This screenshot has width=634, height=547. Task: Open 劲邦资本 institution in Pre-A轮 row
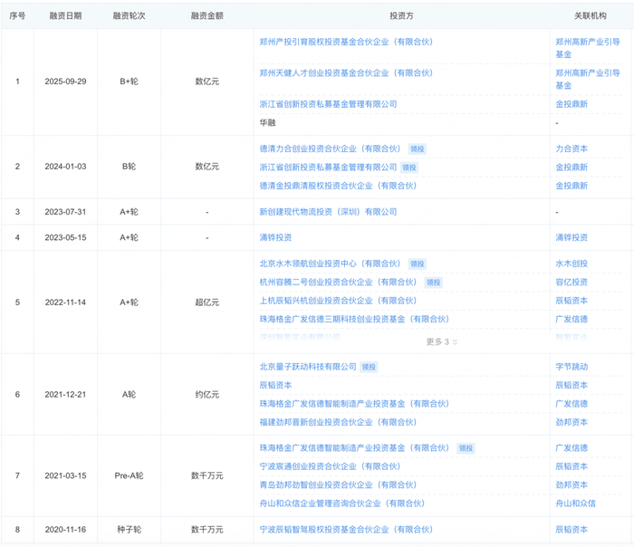click(x=572, y=485)
